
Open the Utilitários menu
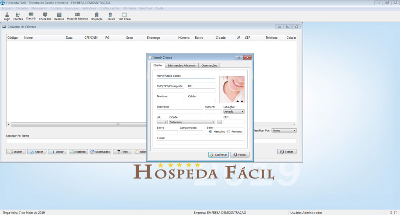[x=129, y=8]
